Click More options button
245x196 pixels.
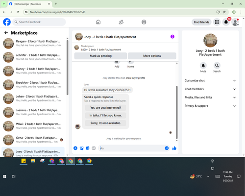pyautogui.click(x=152, y=56)
